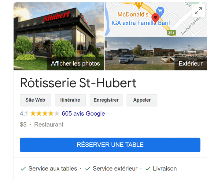Viewport: 214px width, 180px height.
Task: Click the Livraison green checkmark
Action: tap(148, 169)
